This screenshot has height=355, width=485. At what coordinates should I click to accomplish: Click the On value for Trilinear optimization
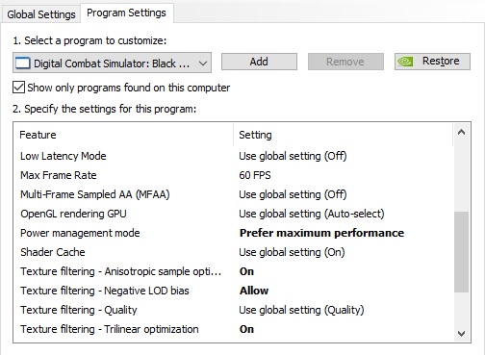pos(246,329)
